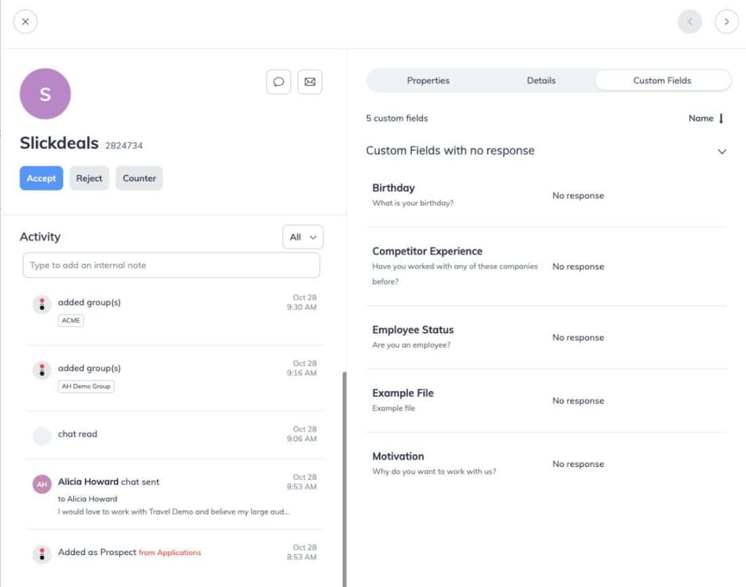Screen dimensions: 746x587
Task: Click the partner ID 2824734
Action: [x=123, y=146]
